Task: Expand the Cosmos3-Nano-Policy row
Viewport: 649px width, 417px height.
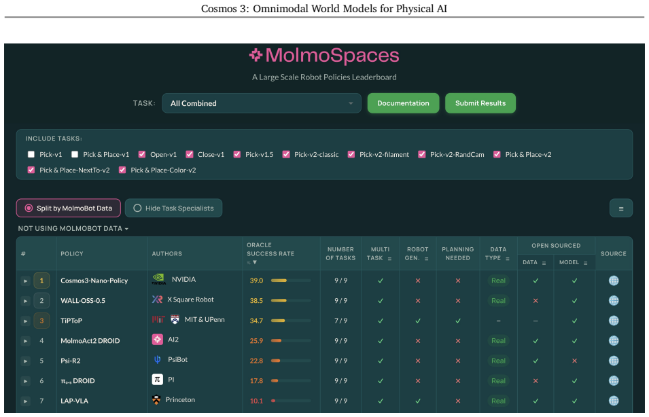Action: (x=25, y=281)
